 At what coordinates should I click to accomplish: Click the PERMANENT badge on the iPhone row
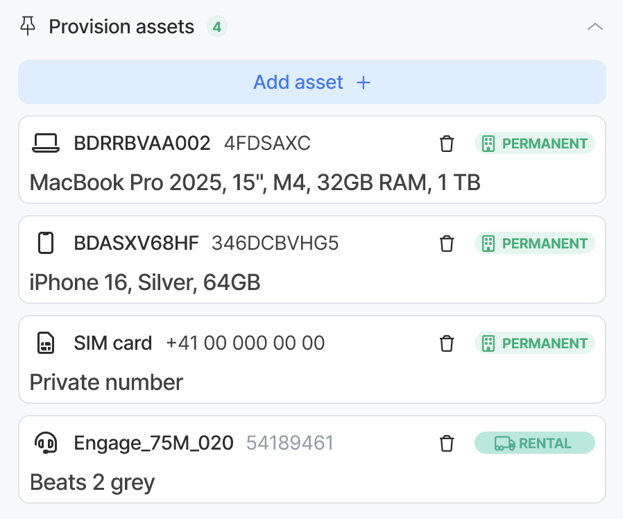[534, 244]
